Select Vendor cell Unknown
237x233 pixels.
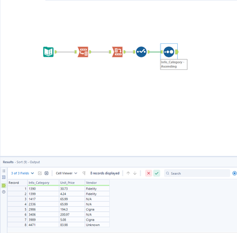click(97, 225)
